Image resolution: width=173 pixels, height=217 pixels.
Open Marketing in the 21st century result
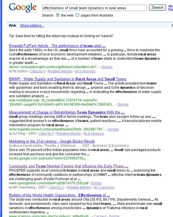(x=52, y=141)
